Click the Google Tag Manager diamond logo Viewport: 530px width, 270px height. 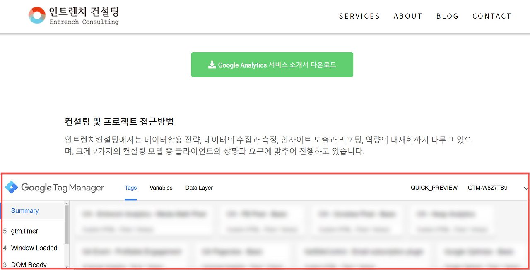coord(12,188)
